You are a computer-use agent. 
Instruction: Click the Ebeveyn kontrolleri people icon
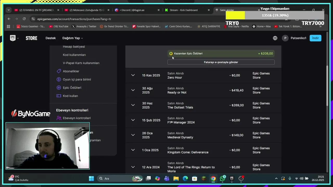[59, 118]
